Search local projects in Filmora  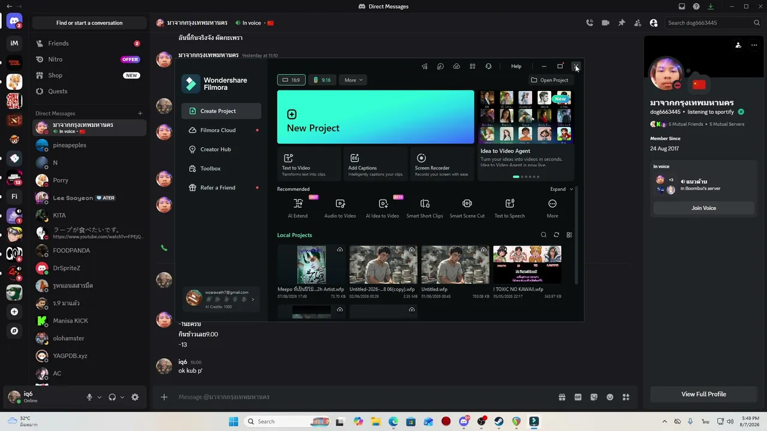point(543,235)
